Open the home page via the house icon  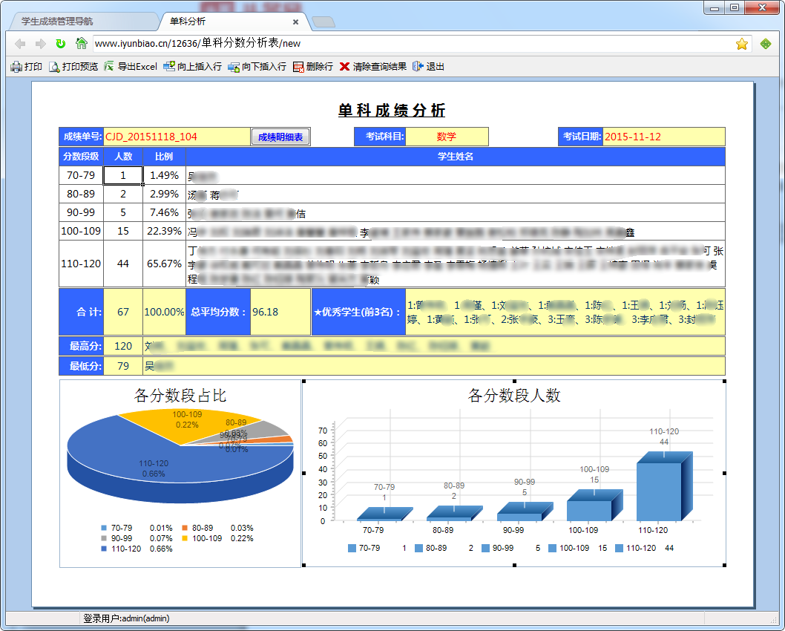pyautogui.click(x=81, y=43)
